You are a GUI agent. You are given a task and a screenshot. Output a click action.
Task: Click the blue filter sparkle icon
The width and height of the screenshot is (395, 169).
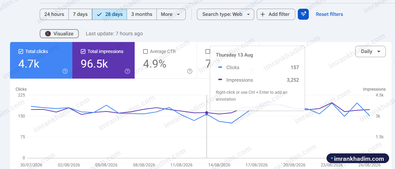pyautogui.click(x=303, y=14)
